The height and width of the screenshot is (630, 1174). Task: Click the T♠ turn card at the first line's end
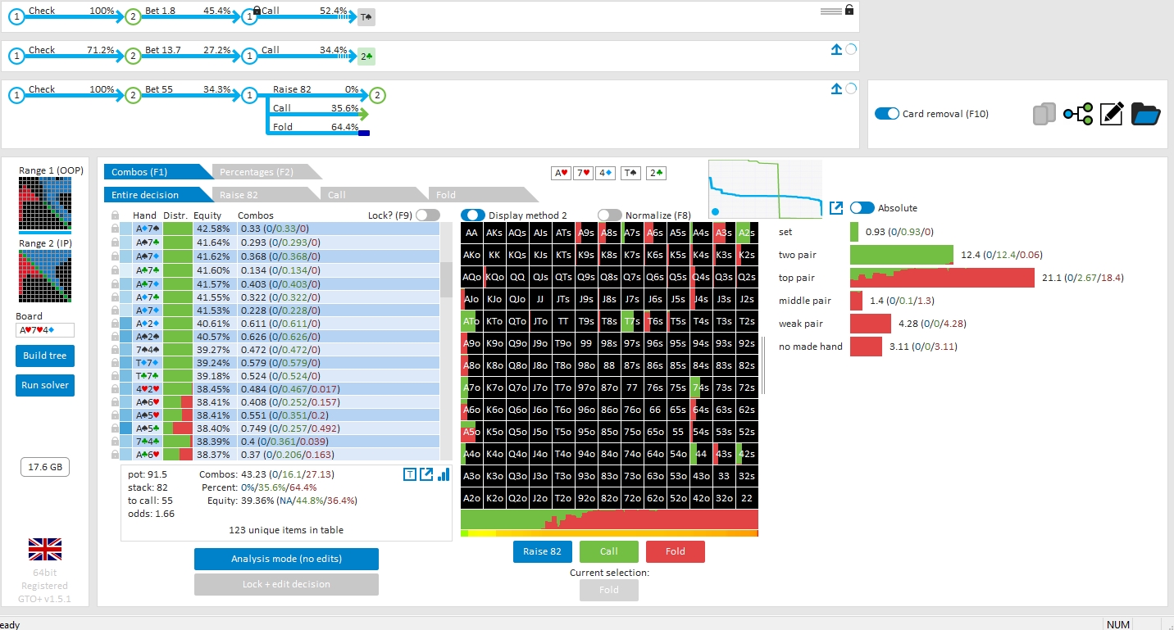point(366,17)
